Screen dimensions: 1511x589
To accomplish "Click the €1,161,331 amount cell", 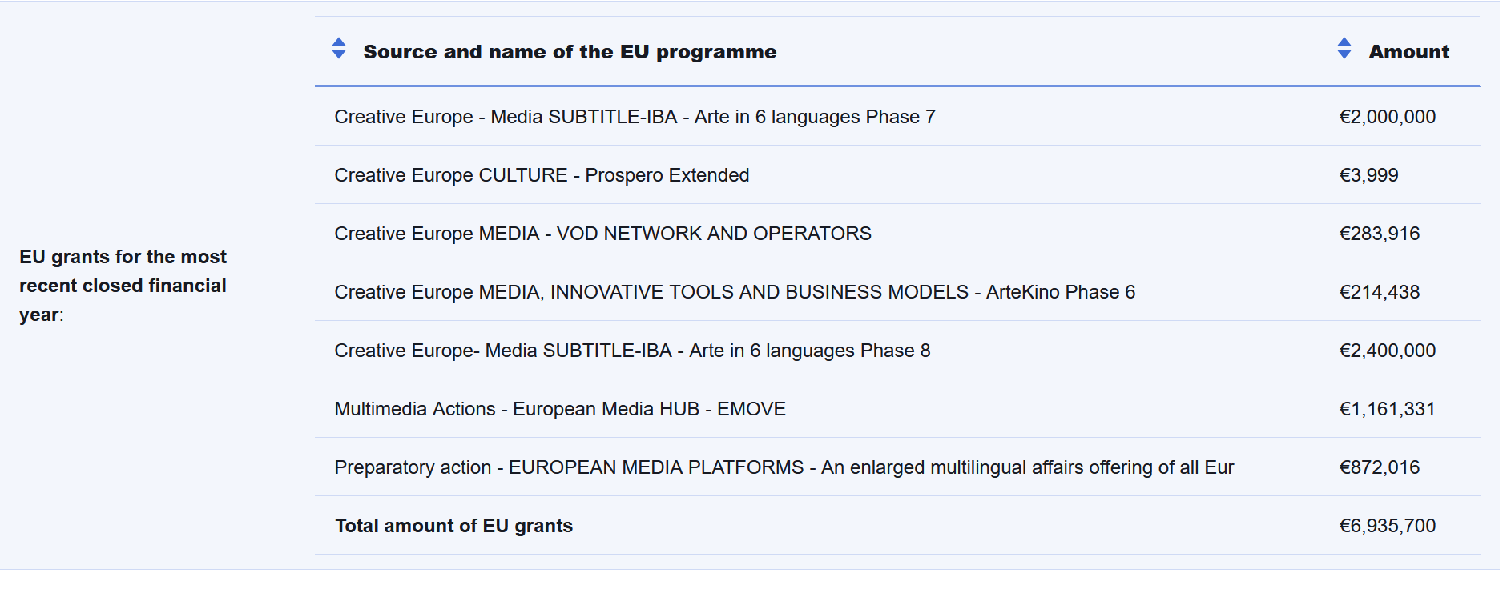I will pos(1387,409).
